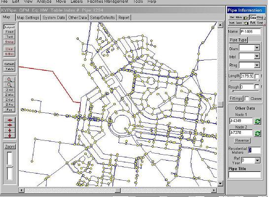Click the vertical Zoom slider handle

(x=10, y=166)
